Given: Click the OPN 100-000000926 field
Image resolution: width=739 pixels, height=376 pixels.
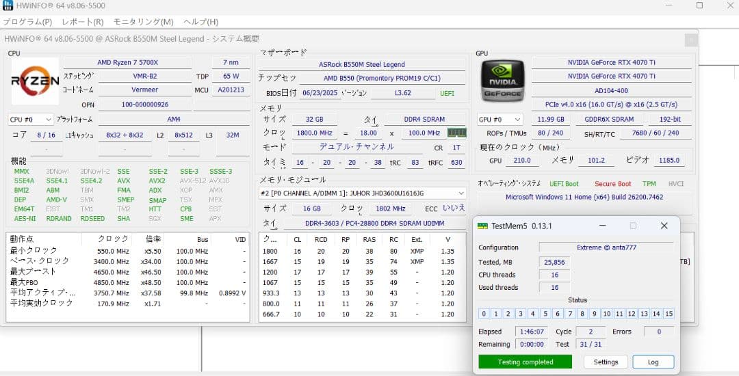Looking at the screenshot, I should tap(145, 105).
